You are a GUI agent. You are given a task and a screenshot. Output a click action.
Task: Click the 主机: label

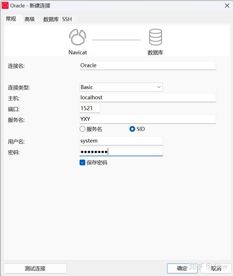pos(14,98)
